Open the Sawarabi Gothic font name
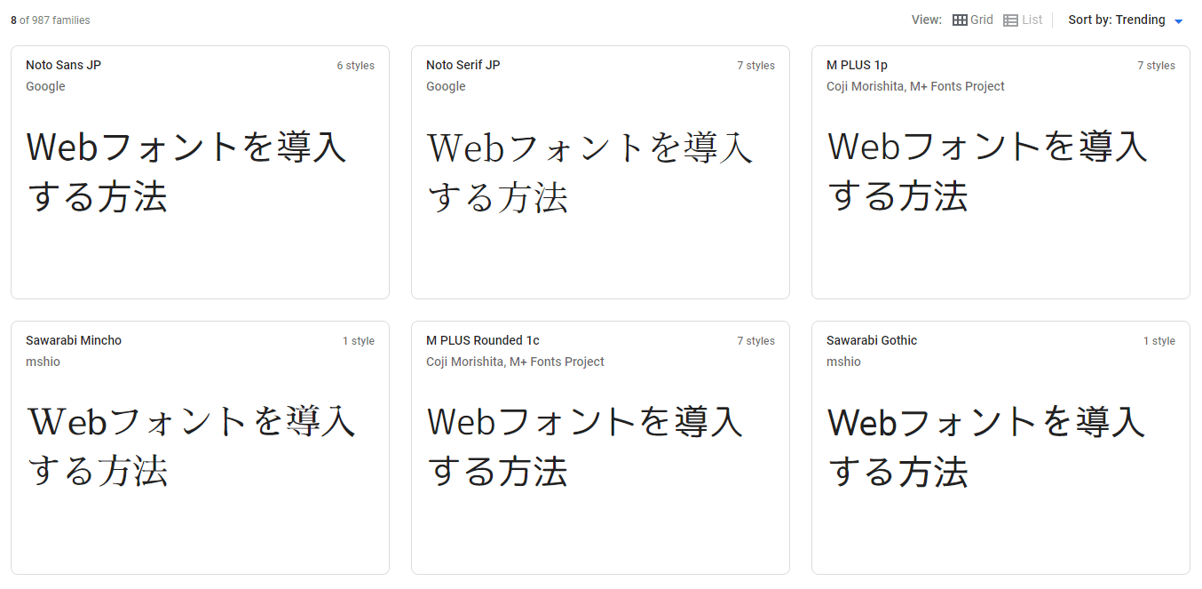1202x589 pixels. pos(872,340)
